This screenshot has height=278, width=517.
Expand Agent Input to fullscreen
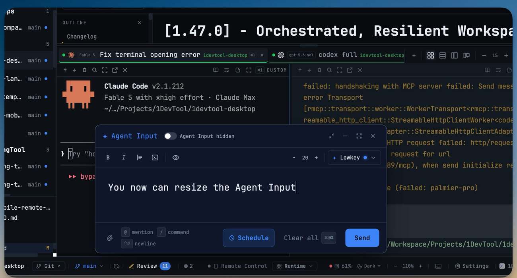pos(359,136)
